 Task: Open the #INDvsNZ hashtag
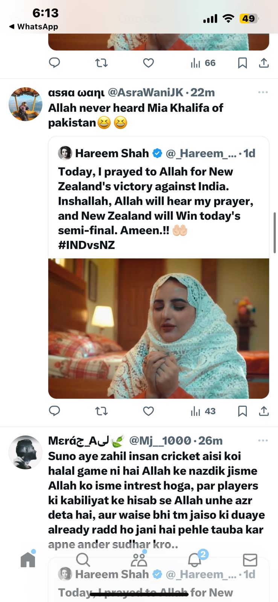coord(87,245)
